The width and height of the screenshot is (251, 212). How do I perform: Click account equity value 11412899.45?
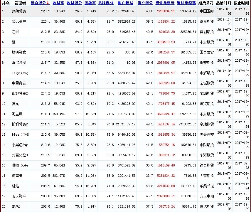pos(126,196)
